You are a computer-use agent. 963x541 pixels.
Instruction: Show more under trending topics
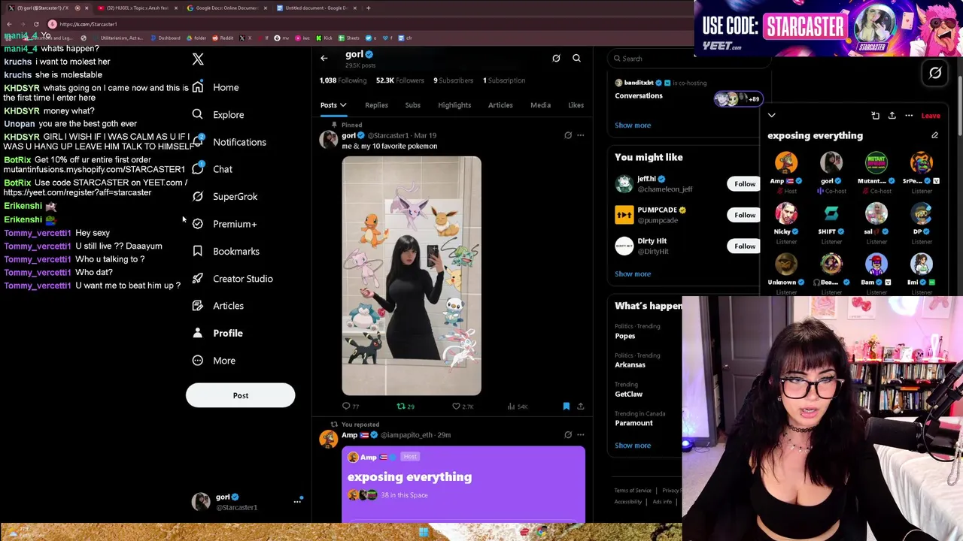click(633, 446)
